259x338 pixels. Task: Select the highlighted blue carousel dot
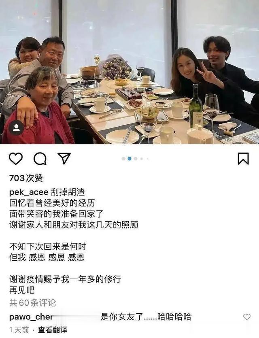[x=129, y=159]
